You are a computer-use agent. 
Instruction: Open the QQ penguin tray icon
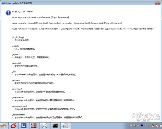click(x=153, y=126)
